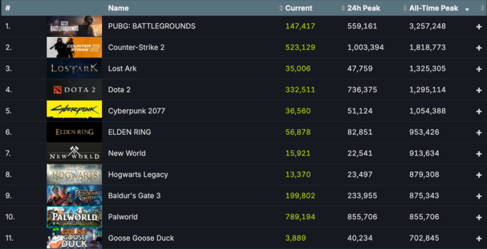This screenshot has width=487, height=249.
Task: Open the Goose Goose Duck thumbnail
Action: tap(74, 238)
